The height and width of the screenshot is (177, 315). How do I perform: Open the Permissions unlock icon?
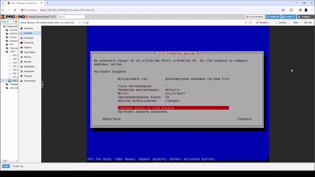22,81
